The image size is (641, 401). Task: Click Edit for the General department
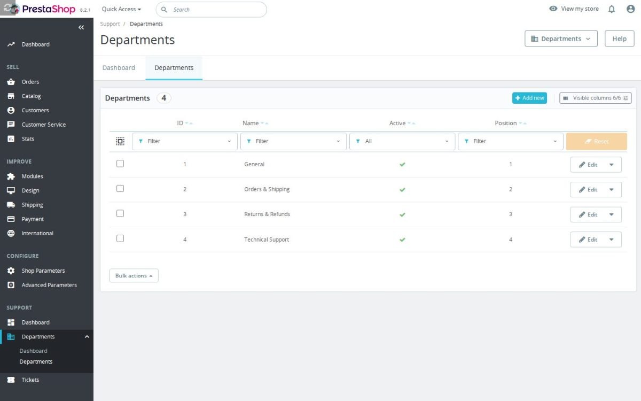(x=588, y=165)
